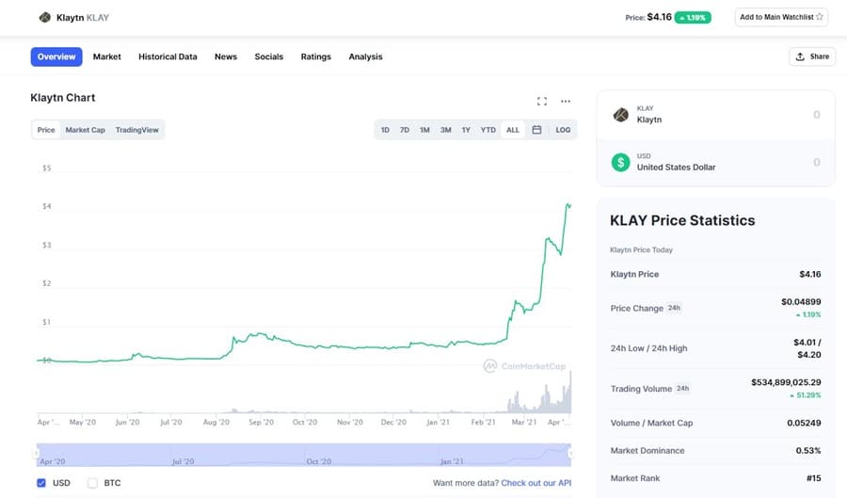Click the green USD dollar icon
The height and width of the screenshot is (498, 847).
(x=620, y=162)
